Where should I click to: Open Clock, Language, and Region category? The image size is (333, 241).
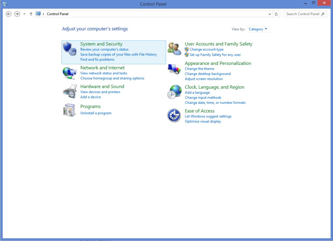tap(215, 87)
